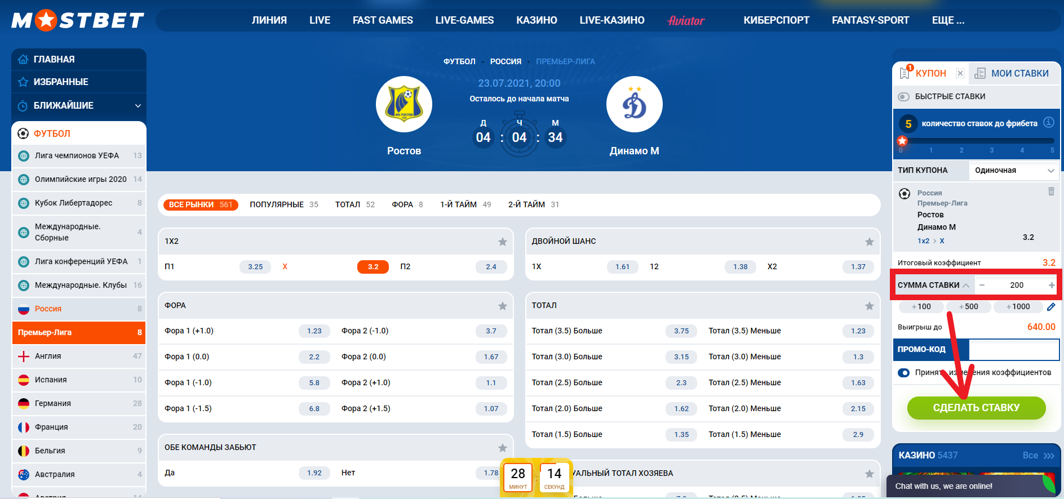Image resolution: width=1064 pixels, height=499 pixels.
Task: Star the ТОТАЛ market as favorite
Action: 870,306
